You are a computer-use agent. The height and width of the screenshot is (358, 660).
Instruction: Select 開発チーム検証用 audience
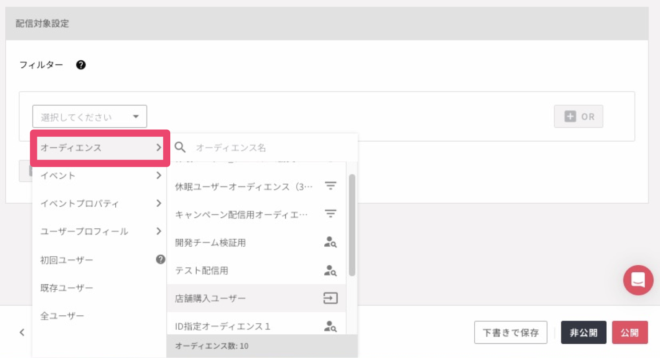click(x=257, y=242)
